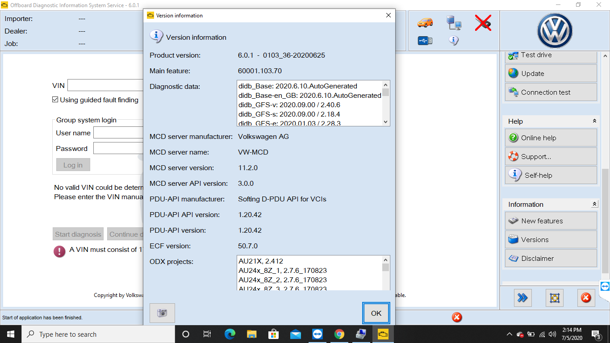
Task: Open the Versions button
Action: [551, 239]
